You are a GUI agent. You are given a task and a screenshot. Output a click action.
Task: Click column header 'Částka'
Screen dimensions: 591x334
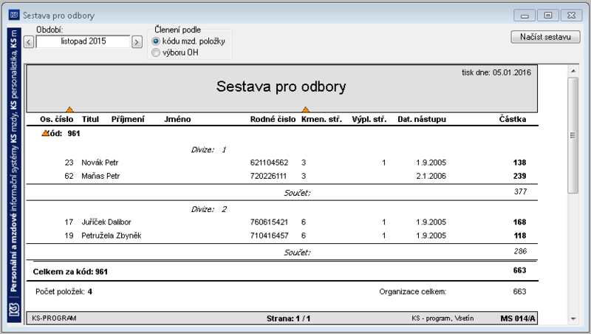[513, 119]
